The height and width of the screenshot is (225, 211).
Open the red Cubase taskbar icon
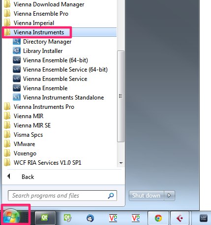coord(180,218)
